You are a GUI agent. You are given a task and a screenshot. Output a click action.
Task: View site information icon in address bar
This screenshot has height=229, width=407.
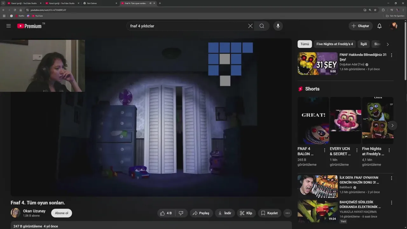(28, 10)
